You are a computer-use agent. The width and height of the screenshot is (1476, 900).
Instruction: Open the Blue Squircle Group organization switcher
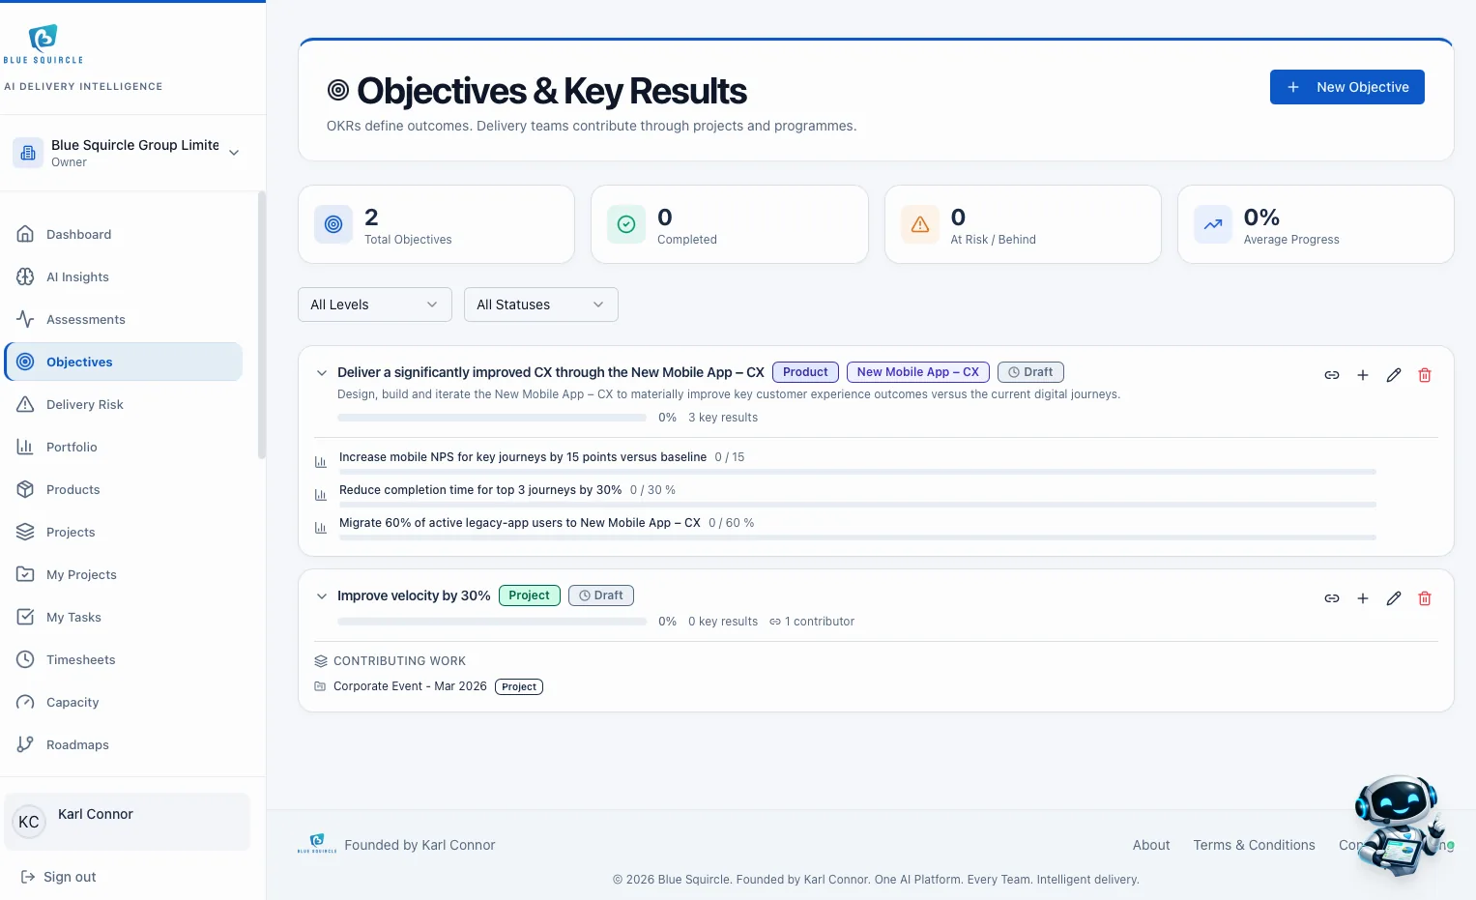pyautogui.click(x=127, y=153)
